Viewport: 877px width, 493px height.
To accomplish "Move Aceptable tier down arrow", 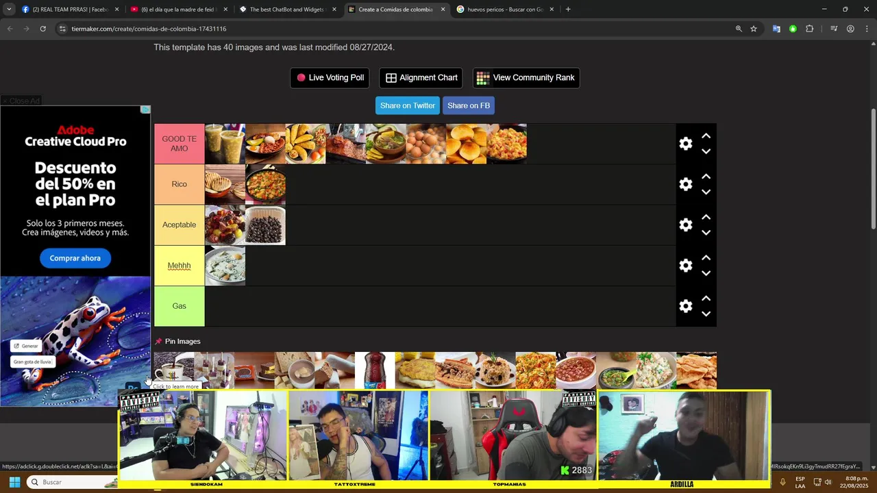I will [x=706, y=233].
